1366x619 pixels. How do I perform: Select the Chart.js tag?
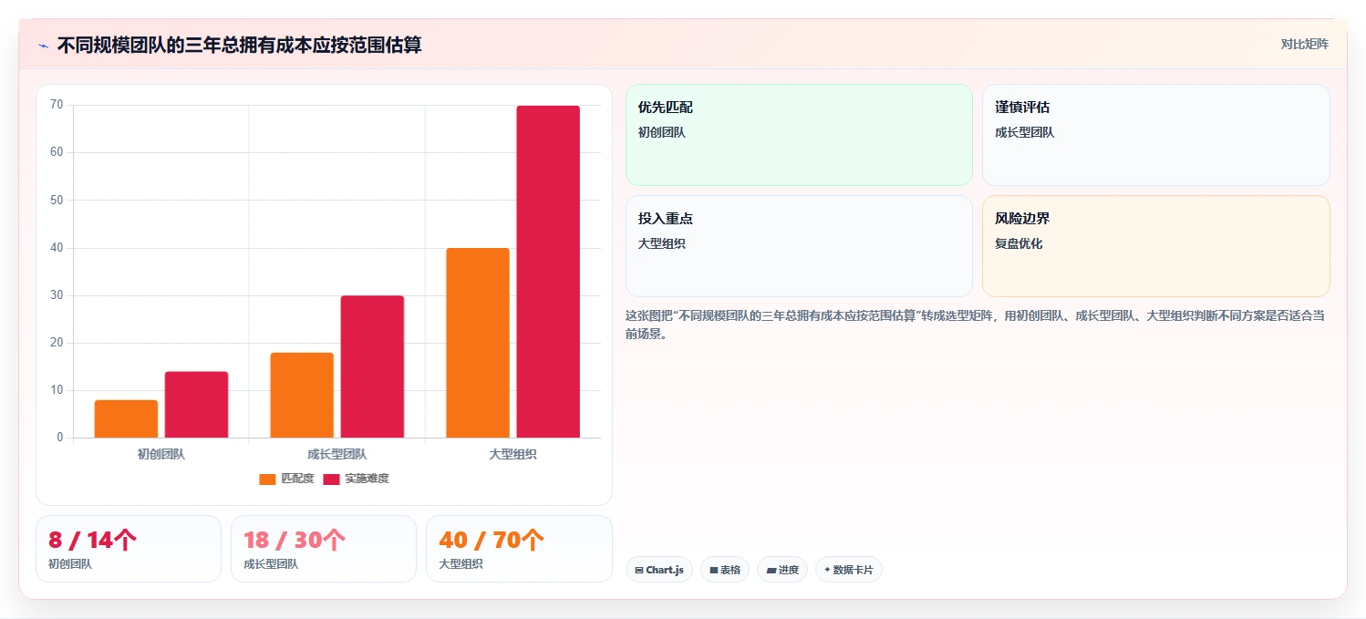pyautogui.click(x=659, y=570)
